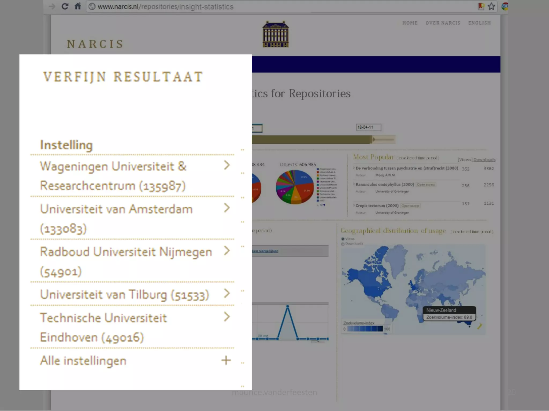The width and height of the screenshot is (549, 411).
Task: Open the OVER NARCIS menu item
Action: pos(443,23)
